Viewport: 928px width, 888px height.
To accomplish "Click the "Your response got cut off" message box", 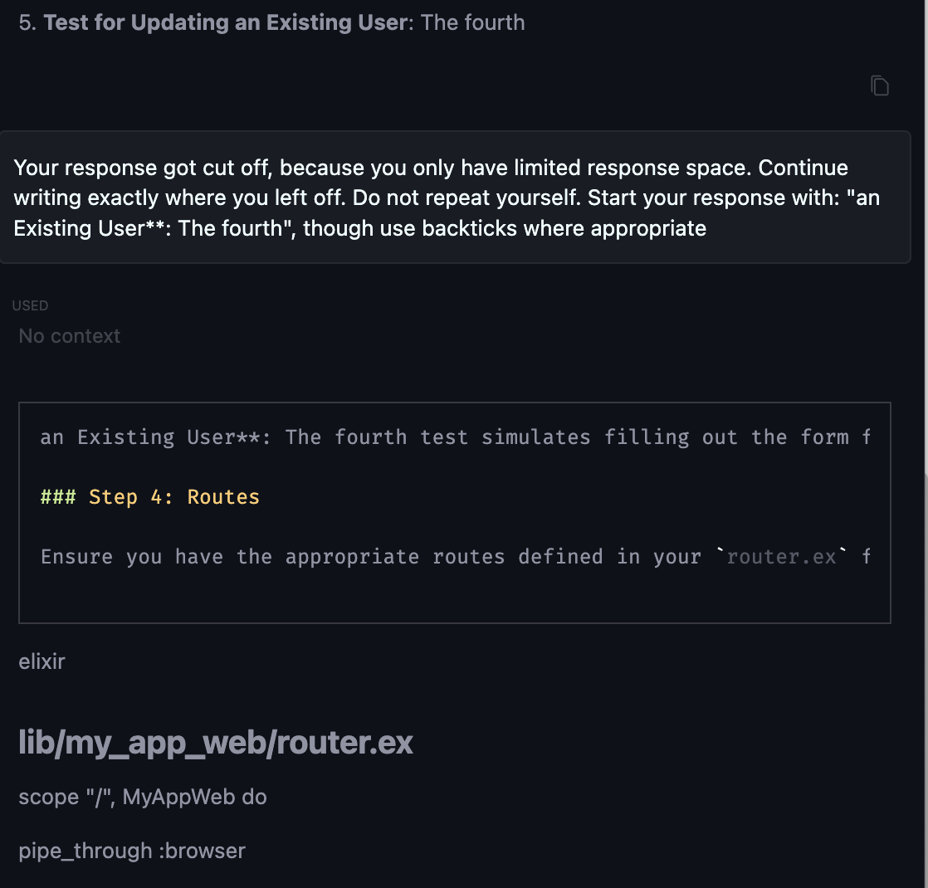I will [455, 198].
